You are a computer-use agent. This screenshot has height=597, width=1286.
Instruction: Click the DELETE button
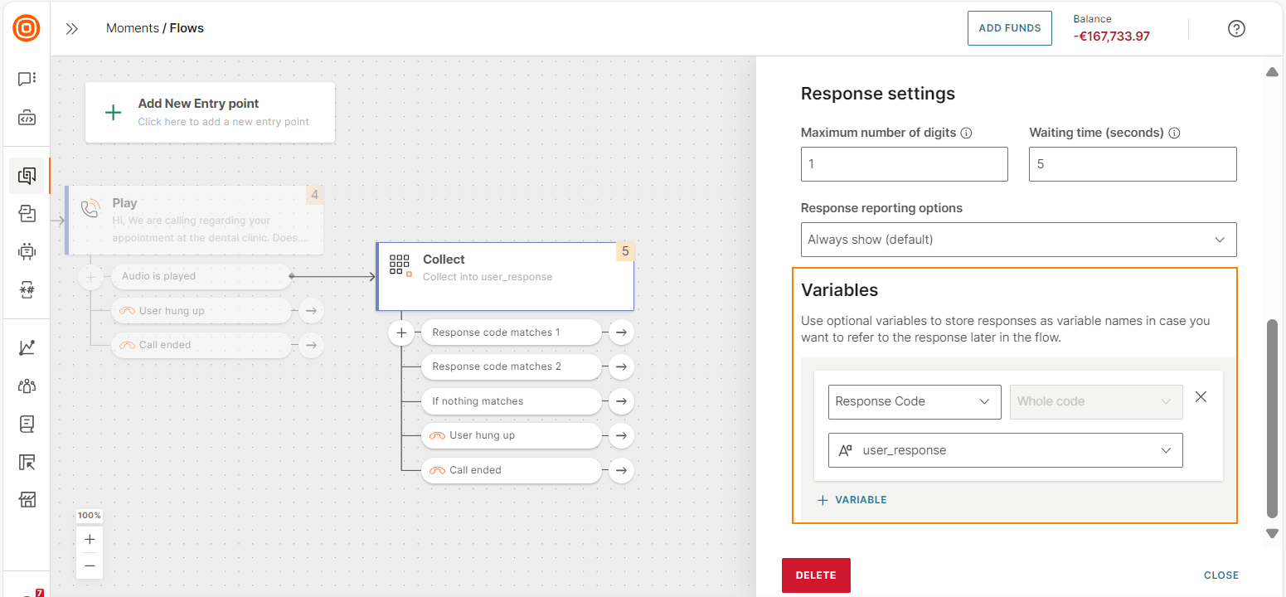[x=816, y=575]
